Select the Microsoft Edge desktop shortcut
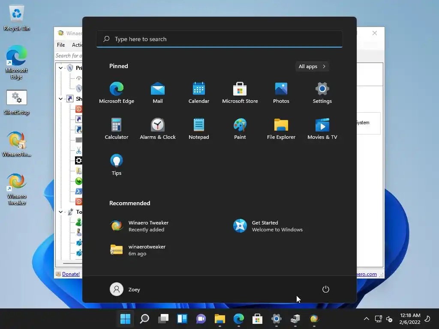Image resolution: width=439 pixels, height=329 pixels. click(x=17, y=63)
